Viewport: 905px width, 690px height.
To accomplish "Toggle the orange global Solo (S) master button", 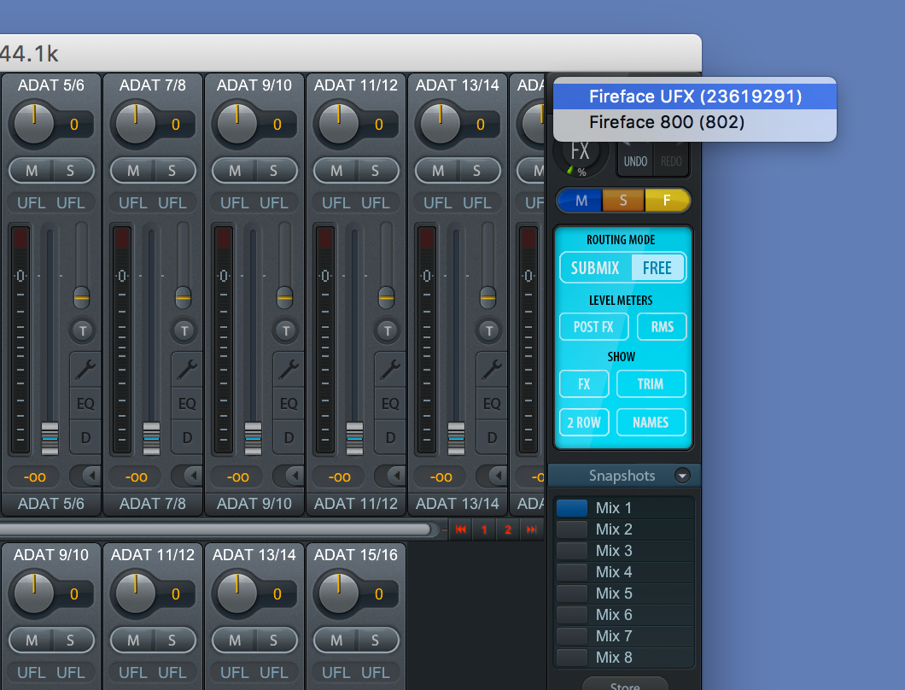I will point(623,201).
